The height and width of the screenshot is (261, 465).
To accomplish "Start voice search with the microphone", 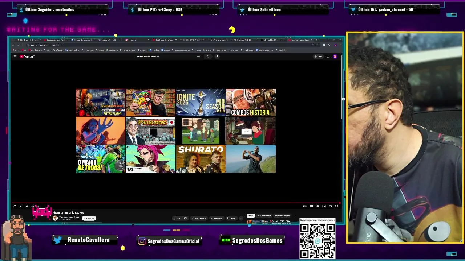I will (217, 57).
